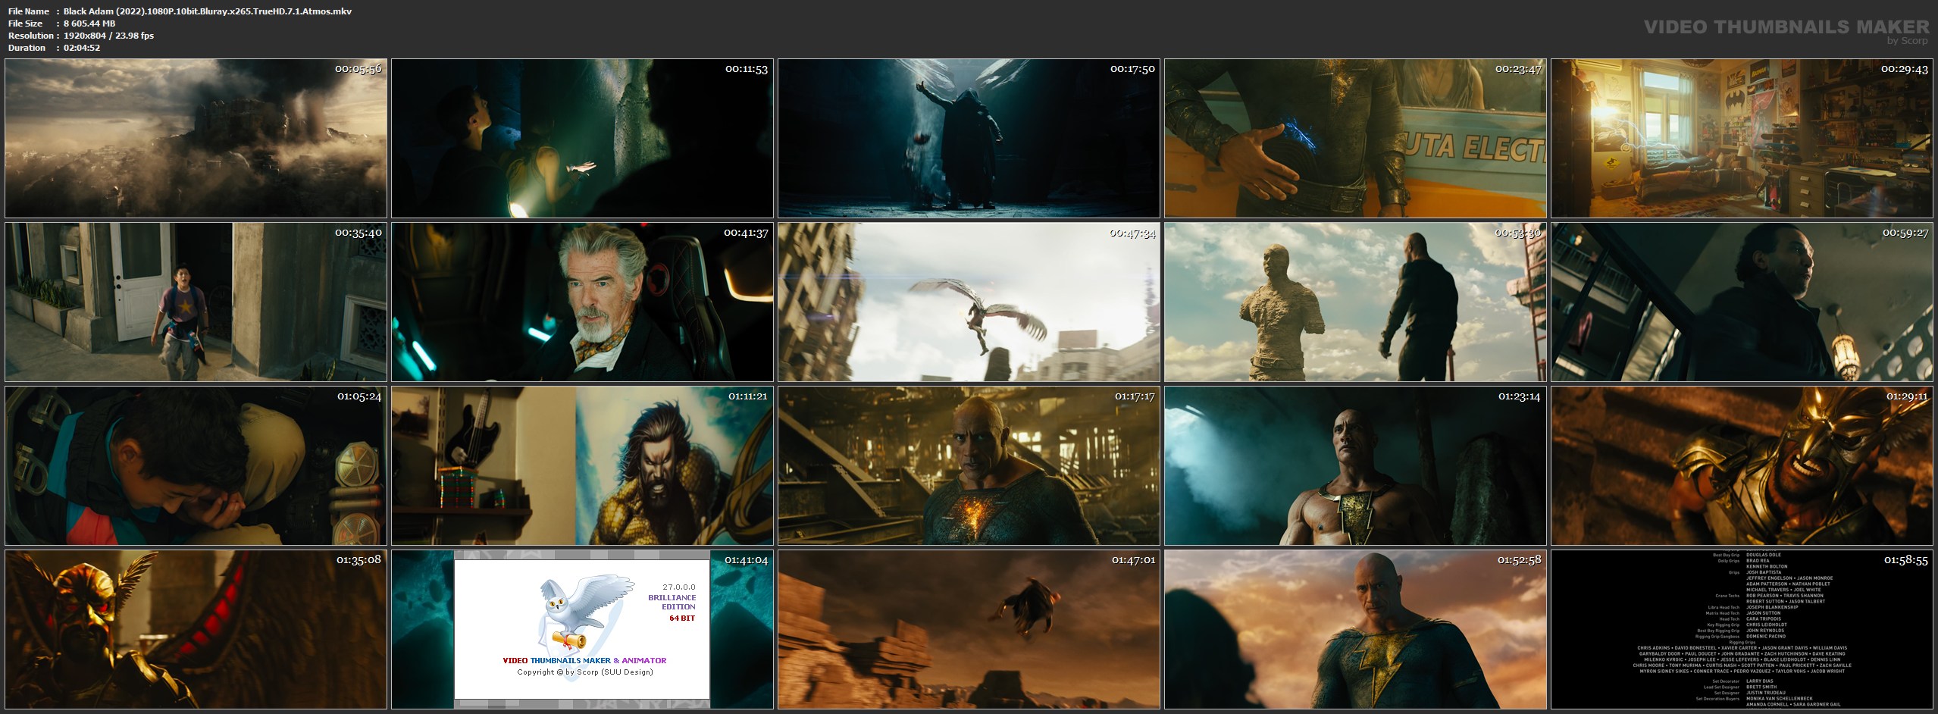This screenshot has width=1938, height=714.
Task: Click the Video Thumbnails Maker watermark
Action: coord(1786,28)
